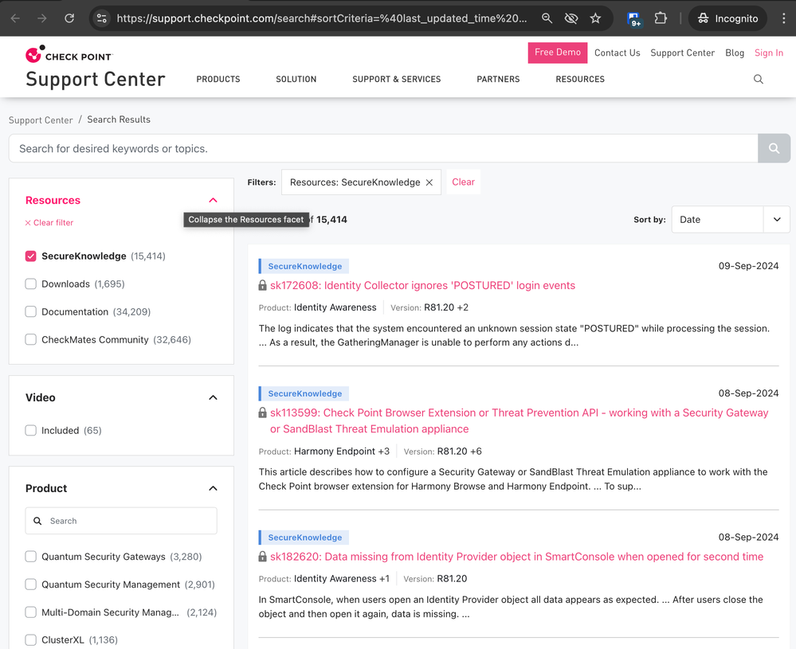Tick the Quantum Security Gateways checkbox

(x=31, y=557)
